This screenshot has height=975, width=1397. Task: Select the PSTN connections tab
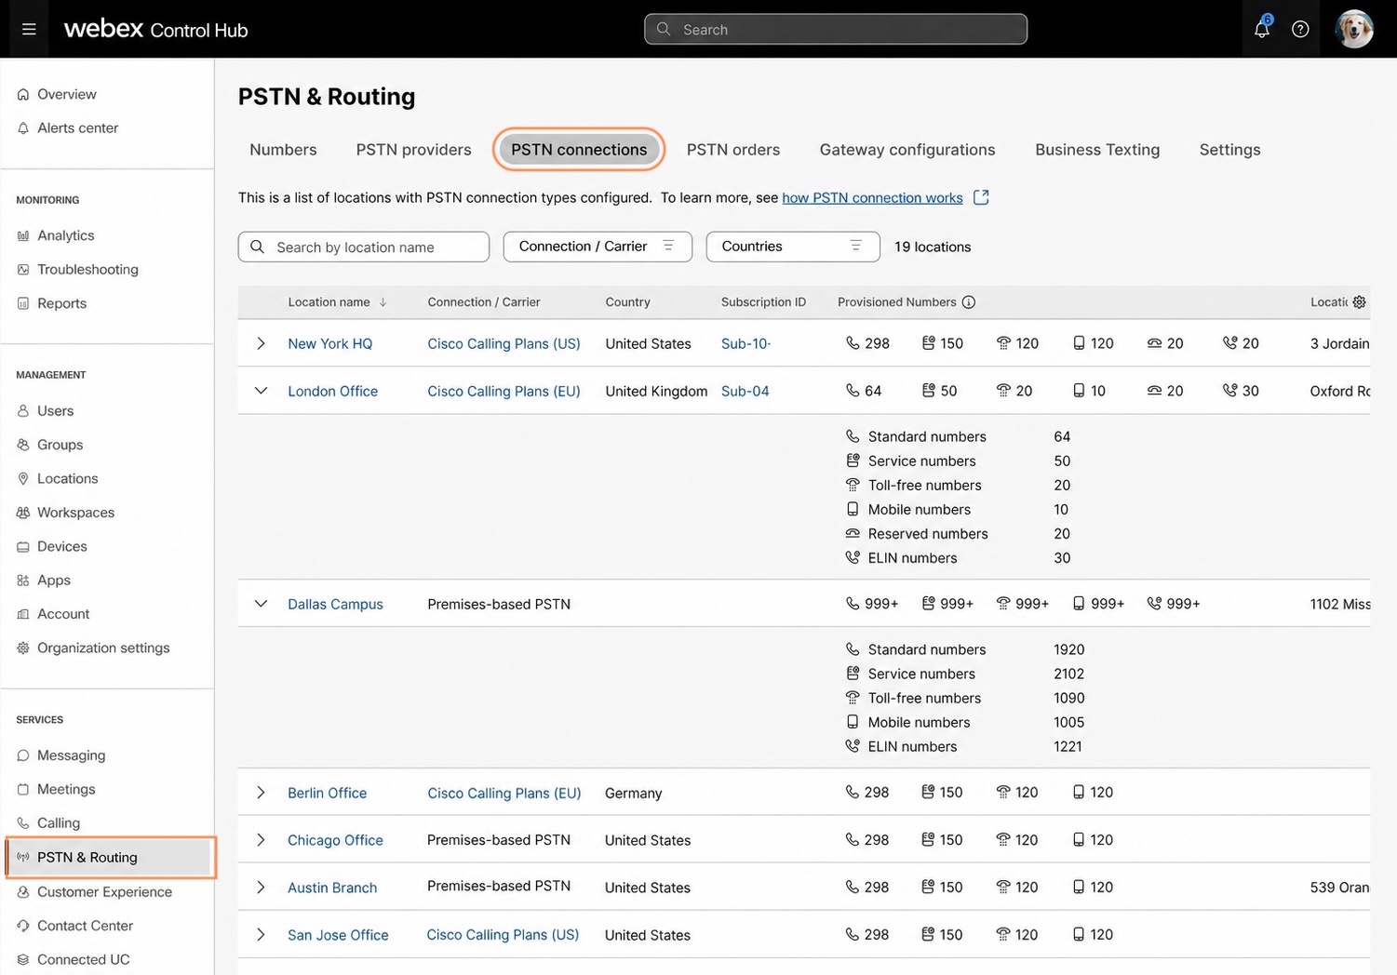click(x=579, y=150)
